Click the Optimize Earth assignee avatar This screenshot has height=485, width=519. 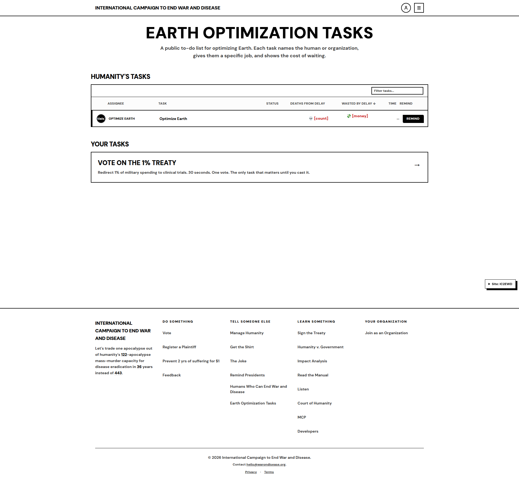pyautogui.click(x=101, y=119)
